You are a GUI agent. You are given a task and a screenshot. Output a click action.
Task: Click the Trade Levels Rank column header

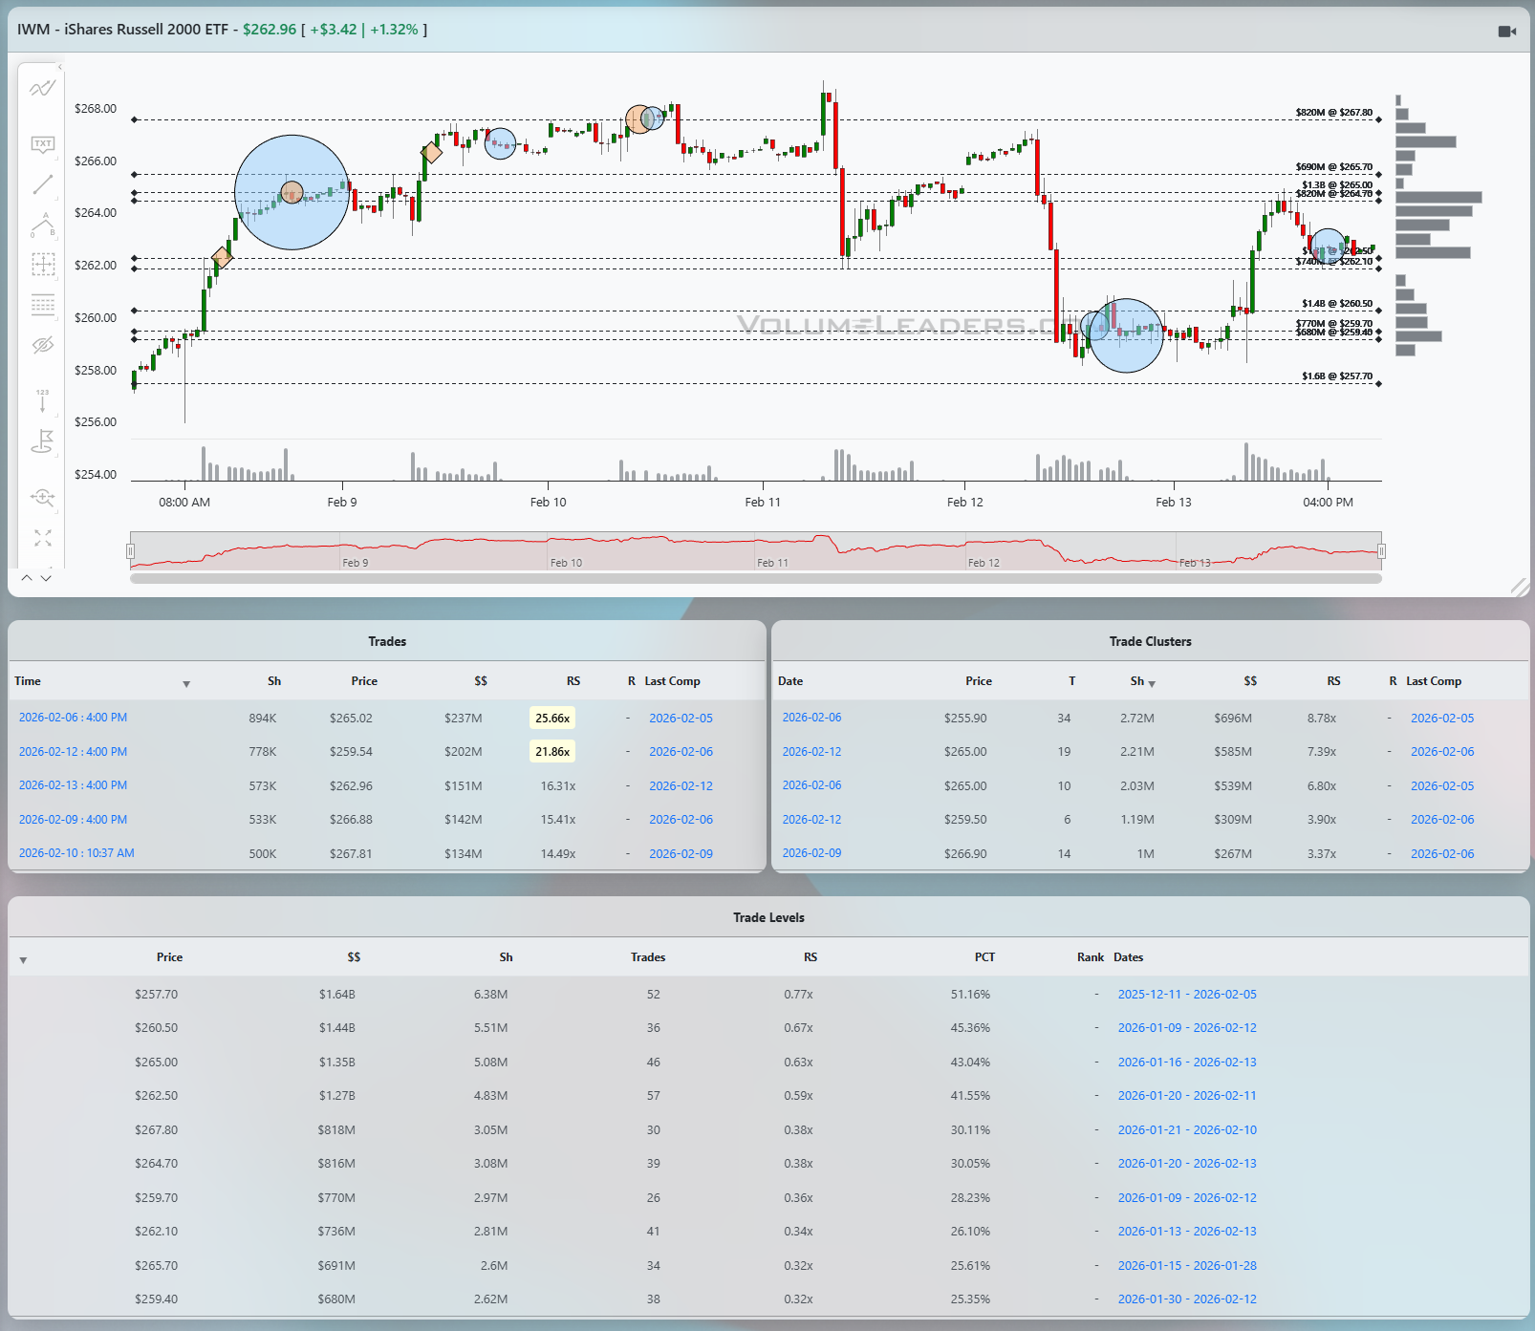pos(1091,957)
